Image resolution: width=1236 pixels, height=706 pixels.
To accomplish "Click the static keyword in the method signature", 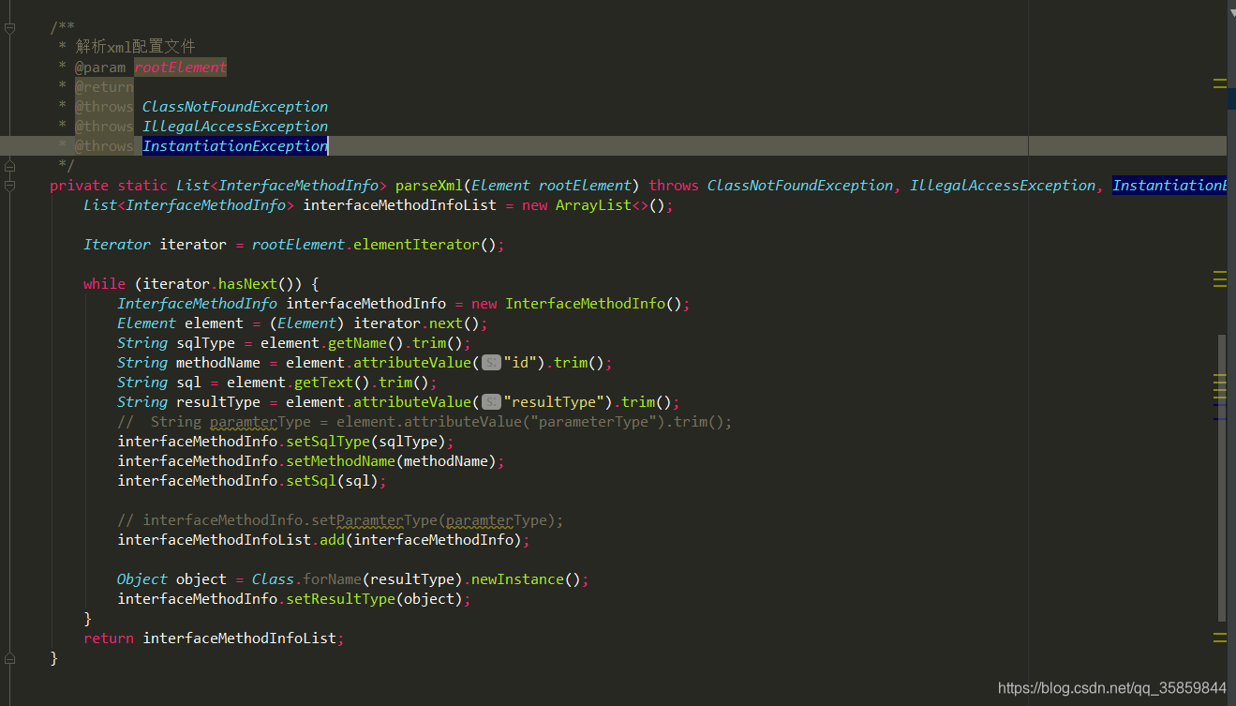I will click(x=142, y=186).
